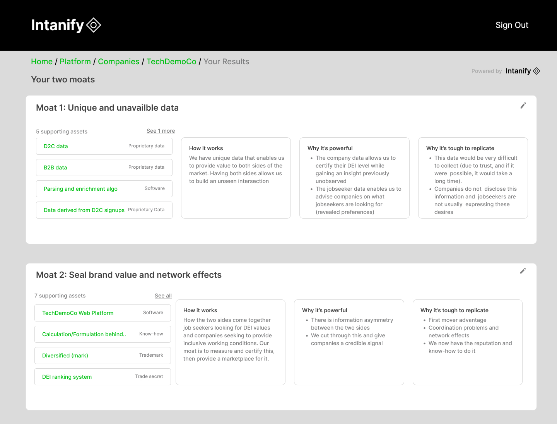Open TechDemoCo Web Platform asset

click(x=103, y=313)
